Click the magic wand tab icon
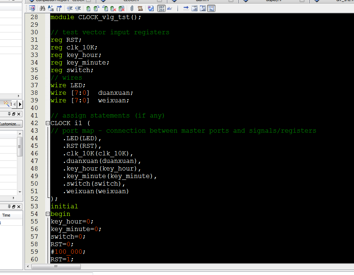Image resolution: width=354 pixels, height=275 pixels. pos(6,104)
